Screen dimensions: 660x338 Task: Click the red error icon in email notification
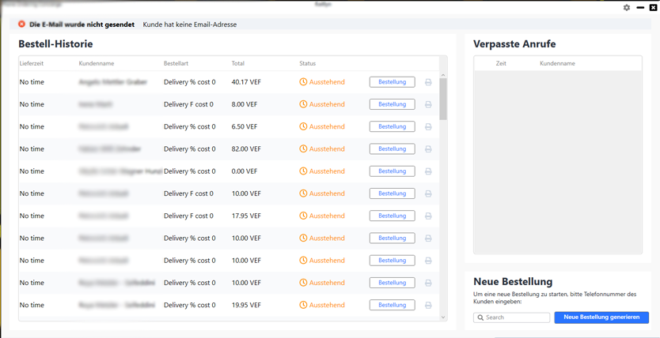point(22,24)
